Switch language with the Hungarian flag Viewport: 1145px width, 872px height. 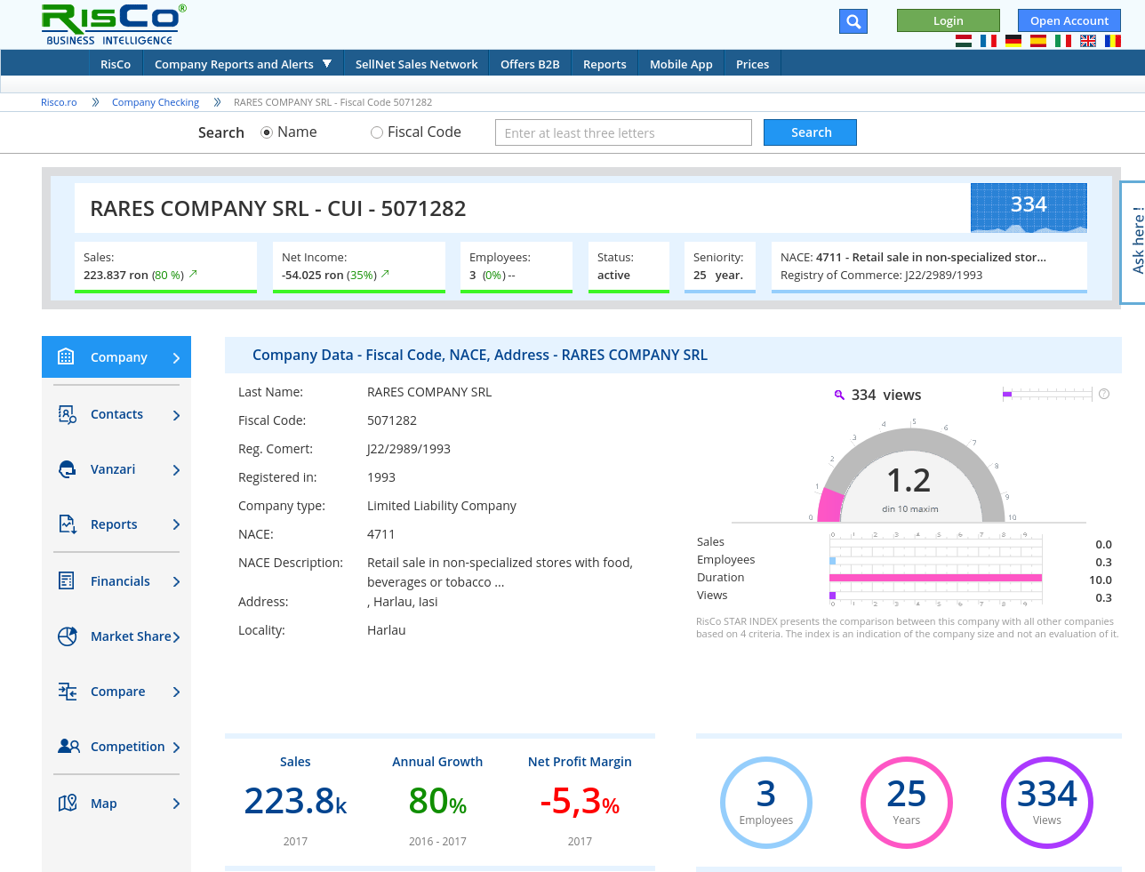tap(964, 41)
